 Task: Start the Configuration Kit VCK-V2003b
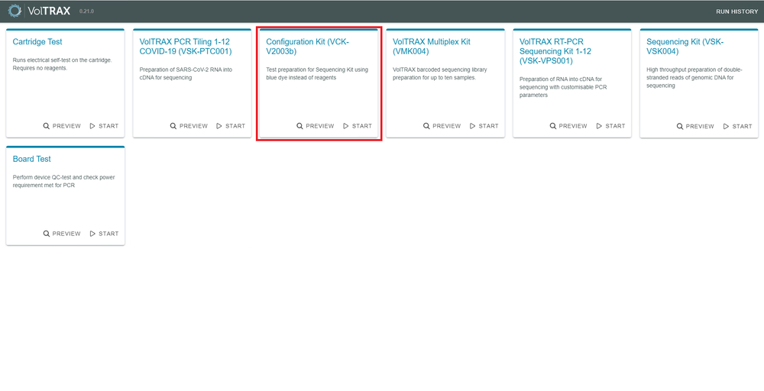pyautogui.click(x=358, y=126)
